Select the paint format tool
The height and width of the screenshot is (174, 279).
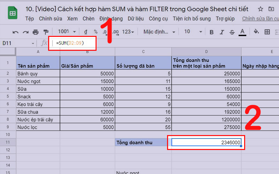(x=46, y=32)
